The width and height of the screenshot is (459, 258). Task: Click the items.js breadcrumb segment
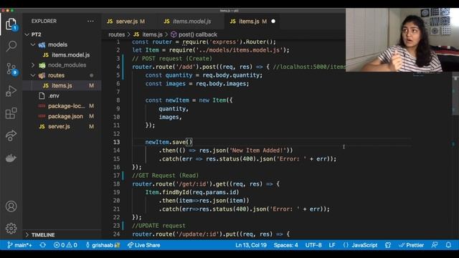148,34
